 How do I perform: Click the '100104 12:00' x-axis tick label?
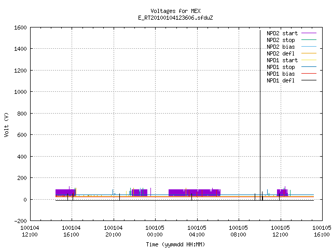pyautogui.click(x=30, y=231)
